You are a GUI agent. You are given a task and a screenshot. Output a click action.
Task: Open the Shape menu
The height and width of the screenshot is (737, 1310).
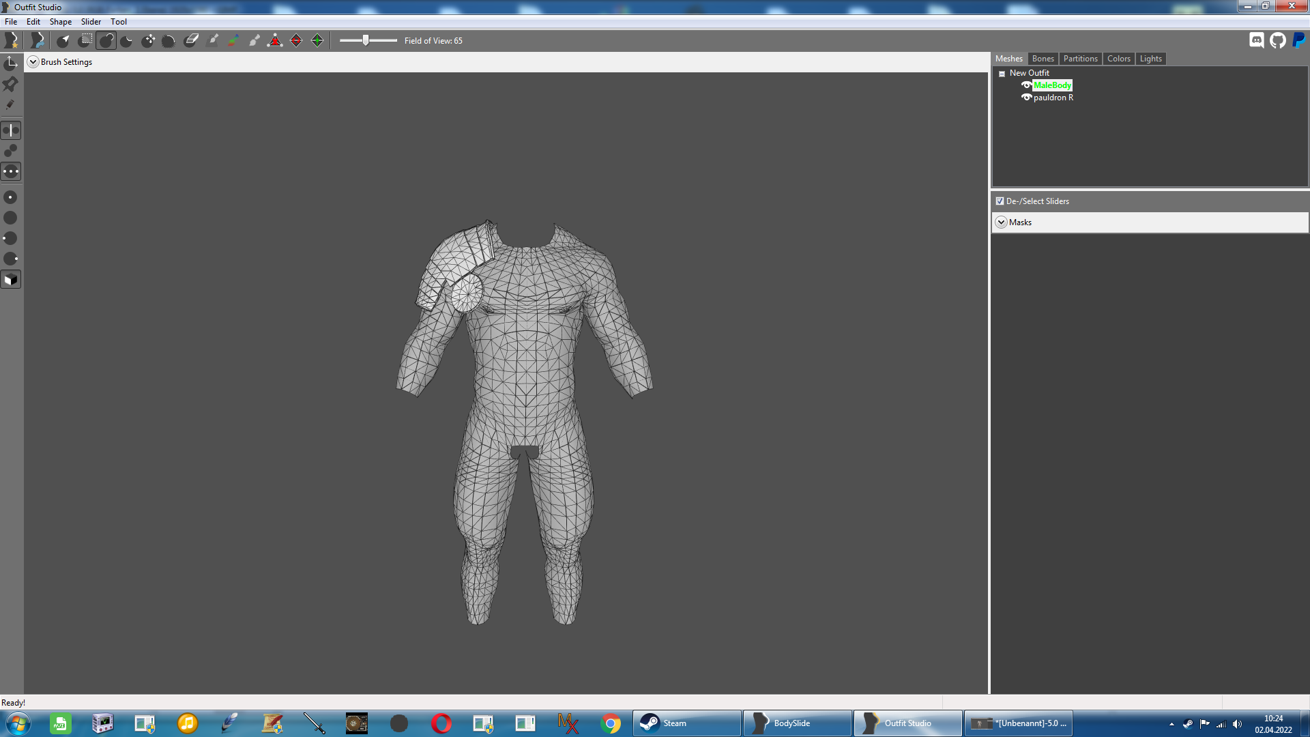tap(61, 22)
